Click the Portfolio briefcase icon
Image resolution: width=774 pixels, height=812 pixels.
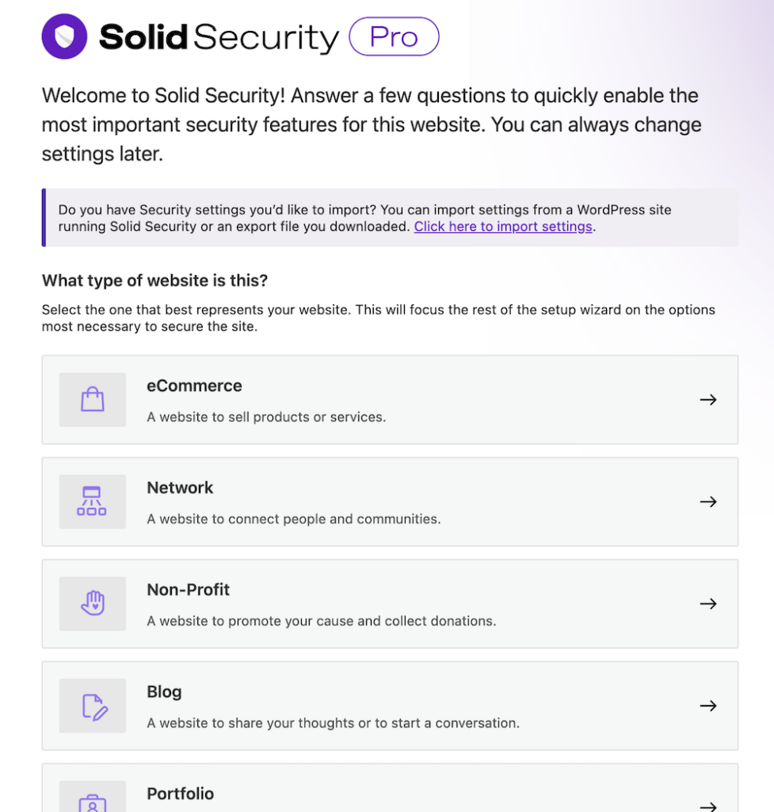click(x=93, y=802)
